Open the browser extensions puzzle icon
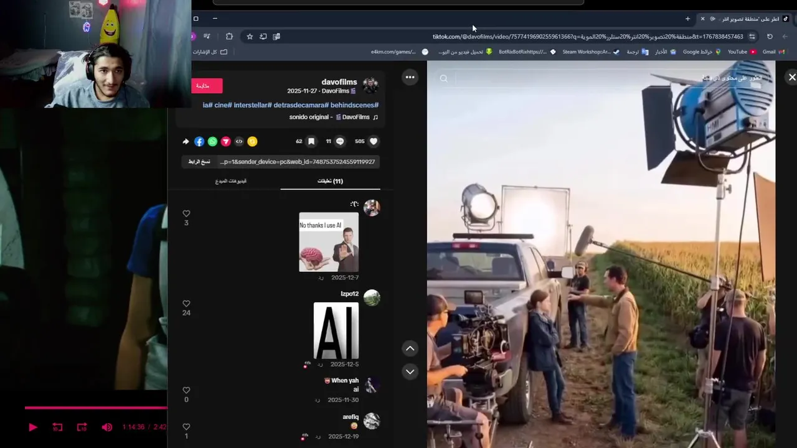This screenshot has height=448, width=797. tap(229, 36)
